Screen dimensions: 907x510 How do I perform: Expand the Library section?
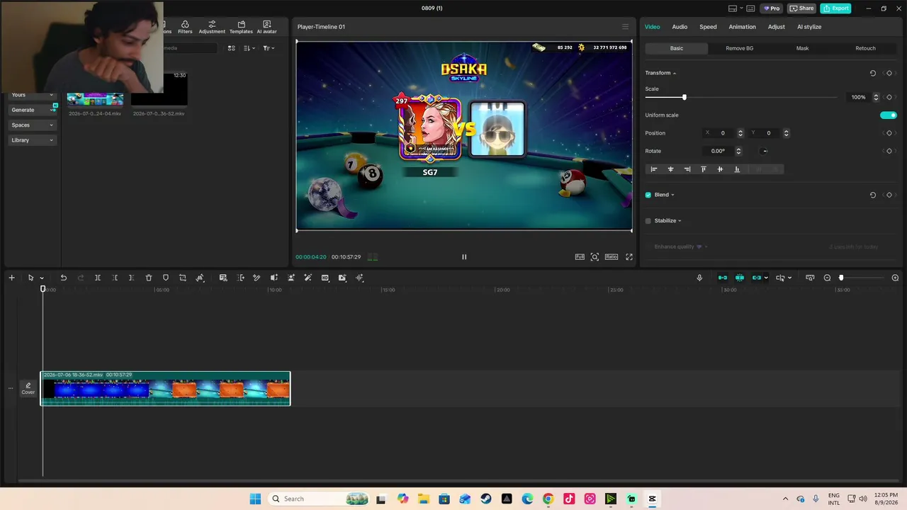[x=33, y=140]
